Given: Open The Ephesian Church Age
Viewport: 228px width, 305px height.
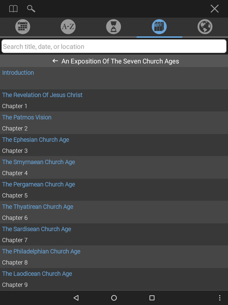Looking at the screenshot, I should [114, 145].
